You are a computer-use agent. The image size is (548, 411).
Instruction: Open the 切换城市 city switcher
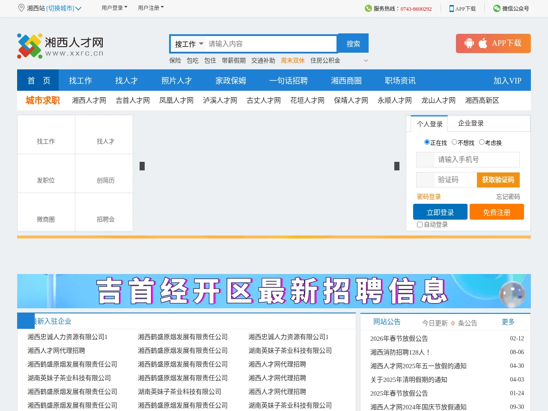click(x=64, y=8)
